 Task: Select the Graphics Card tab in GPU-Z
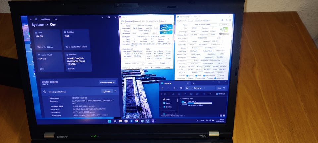click(182, 21)
